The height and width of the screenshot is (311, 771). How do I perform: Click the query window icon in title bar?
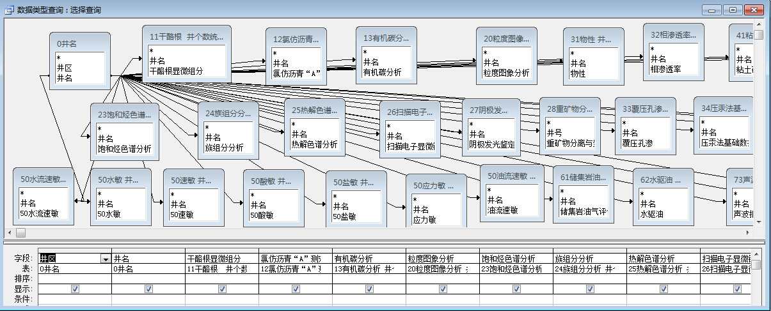point(10,10)
